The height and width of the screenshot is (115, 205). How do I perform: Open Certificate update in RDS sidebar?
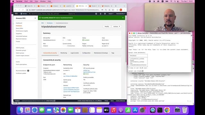click(21, 73)
